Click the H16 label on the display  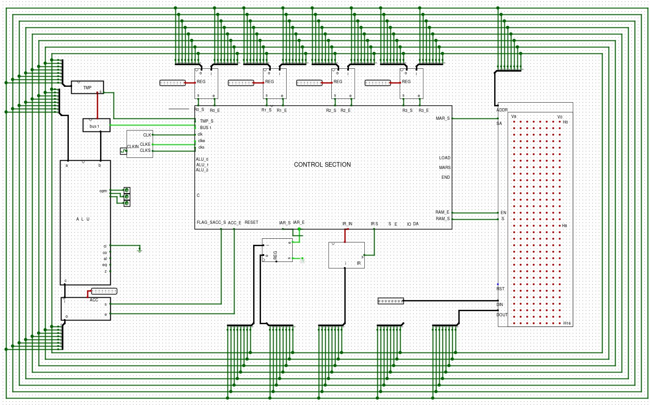click(567, 323)
